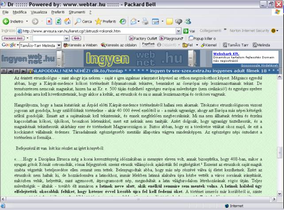Click the horizontal scrollbar right arrow
284x210 pixels.
point(274,199)
